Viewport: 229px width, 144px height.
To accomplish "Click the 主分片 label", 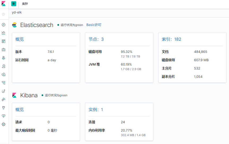I will [167, 68].
